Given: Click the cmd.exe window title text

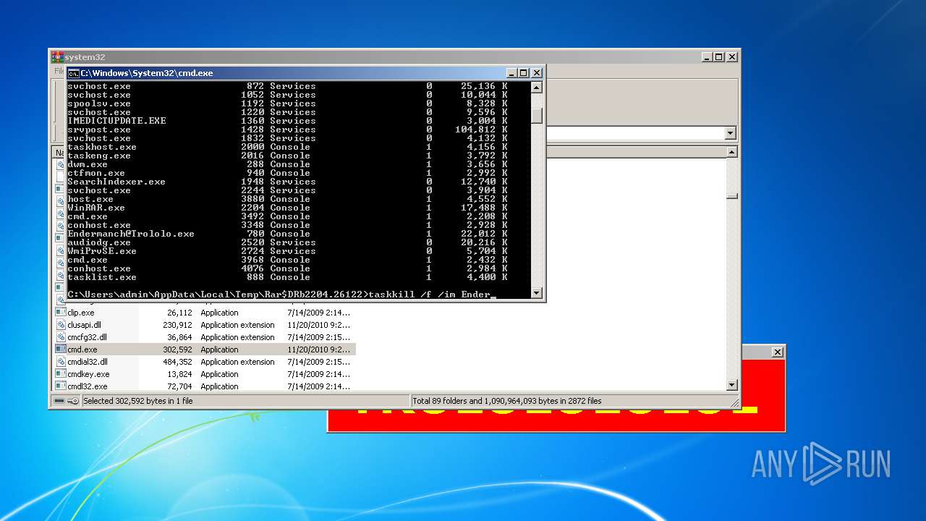Looking at the screenshot, I should click(147, 73).
